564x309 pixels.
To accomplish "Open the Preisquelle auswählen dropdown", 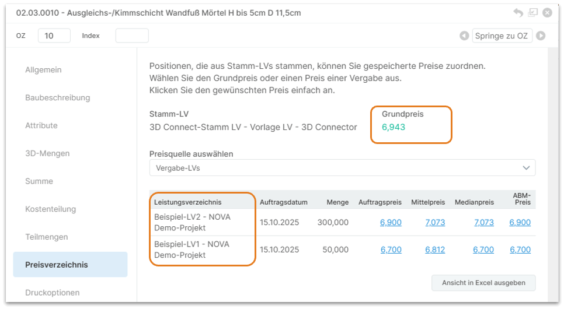I will pyautogui.click(x=342, y=168).
